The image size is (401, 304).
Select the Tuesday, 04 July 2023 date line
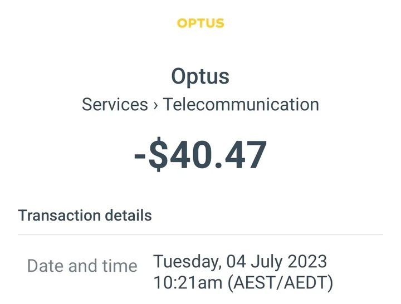pos(240,261)
